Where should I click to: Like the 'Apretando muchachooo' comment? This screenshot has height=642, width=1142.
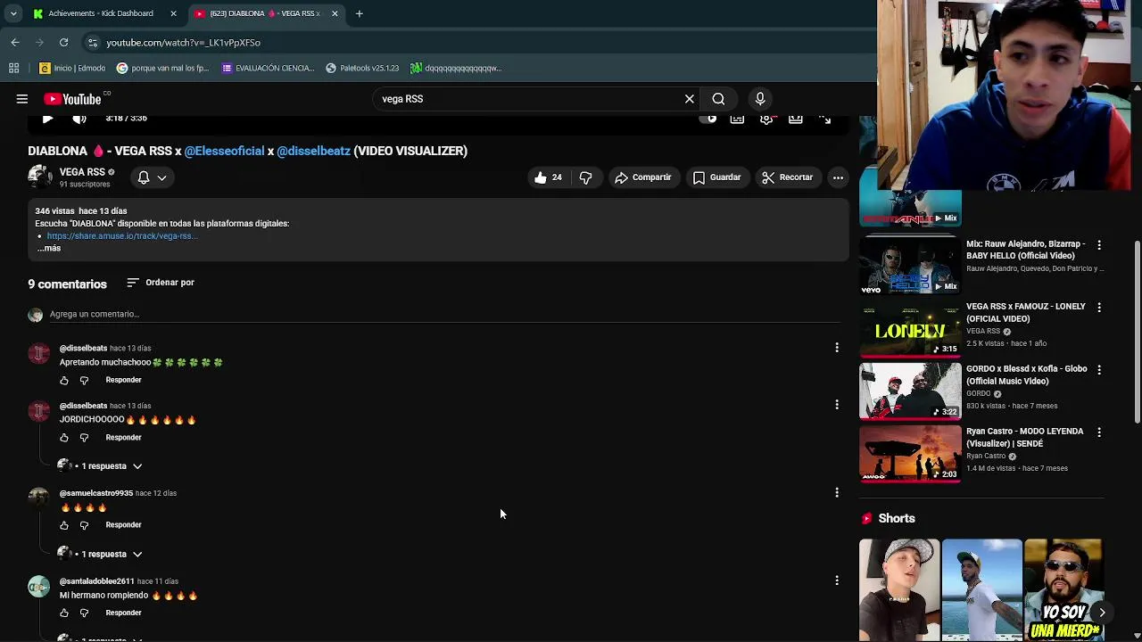point(64,381)
